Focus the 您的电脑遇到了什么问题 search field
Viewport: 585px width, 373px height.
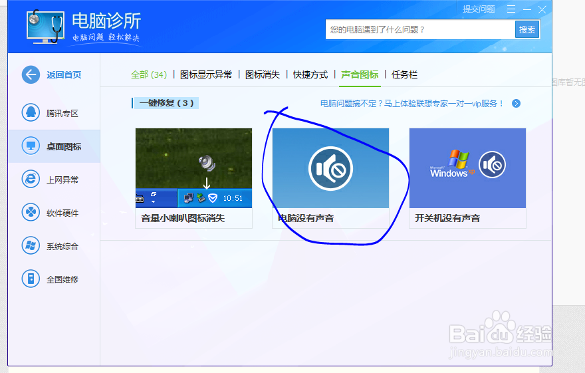420,29
